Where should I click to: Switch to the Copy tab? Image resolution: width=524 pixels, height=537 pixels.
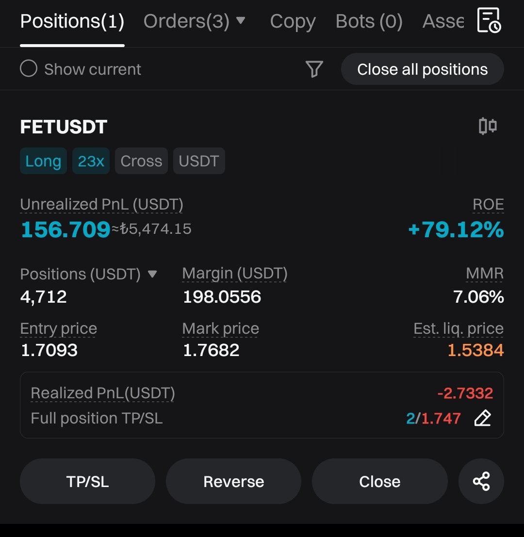pos(293,21)
